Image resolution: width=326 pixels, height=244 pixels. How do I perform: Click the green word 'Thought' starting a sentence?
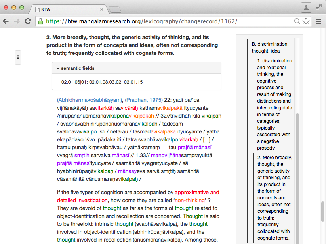tap(193, 216)
